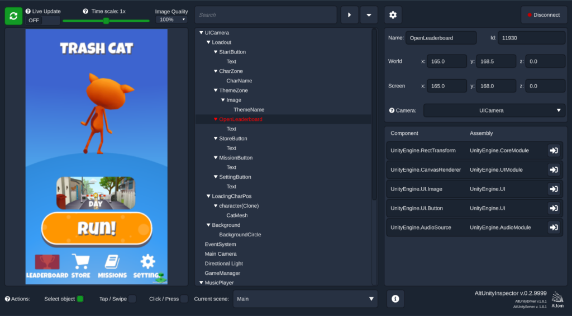This screenshot has height=316, width=572.
Task: Collapse the OpenLeaderboard tree node
Action: pyautogui.click(x=216, y=119)
